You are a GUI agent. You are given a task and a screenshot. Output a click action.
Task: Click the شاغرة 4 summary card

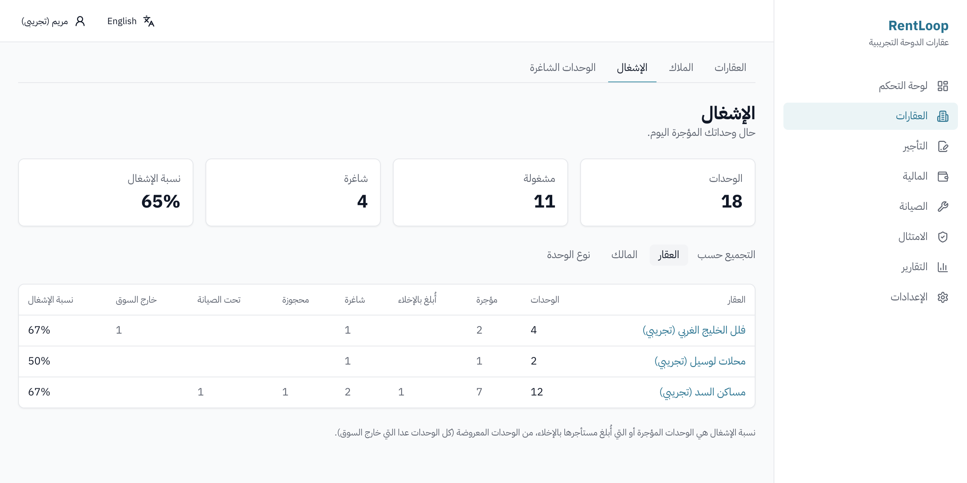point(293,192)
